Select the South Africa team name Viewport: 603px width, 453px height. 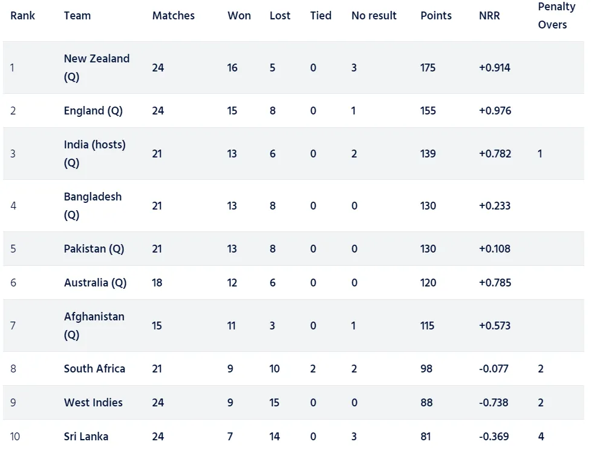pos(94,369)
